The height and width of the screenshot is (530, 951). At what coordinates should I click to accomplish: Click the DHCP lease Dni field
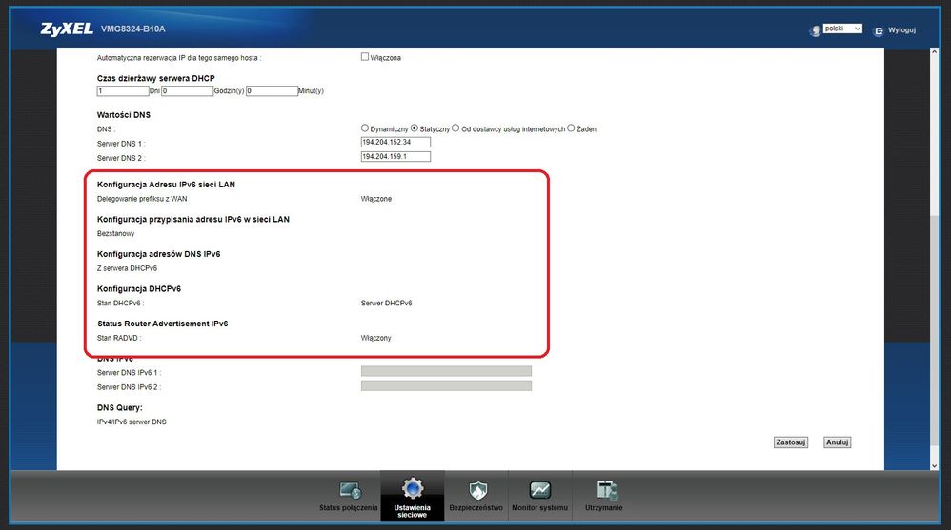(x=122, y=91)
